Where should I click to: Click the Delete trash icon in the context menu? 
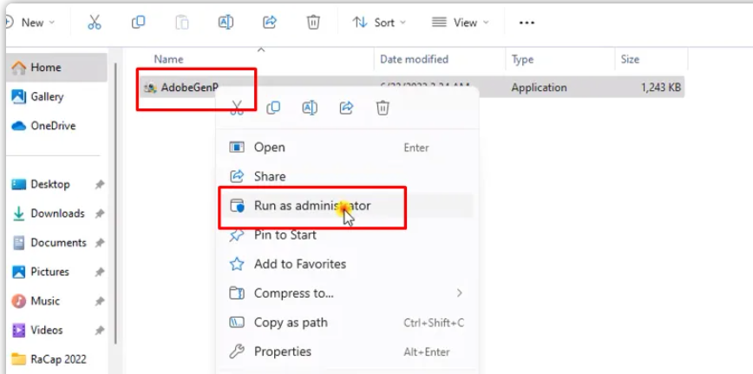[383, 108]
